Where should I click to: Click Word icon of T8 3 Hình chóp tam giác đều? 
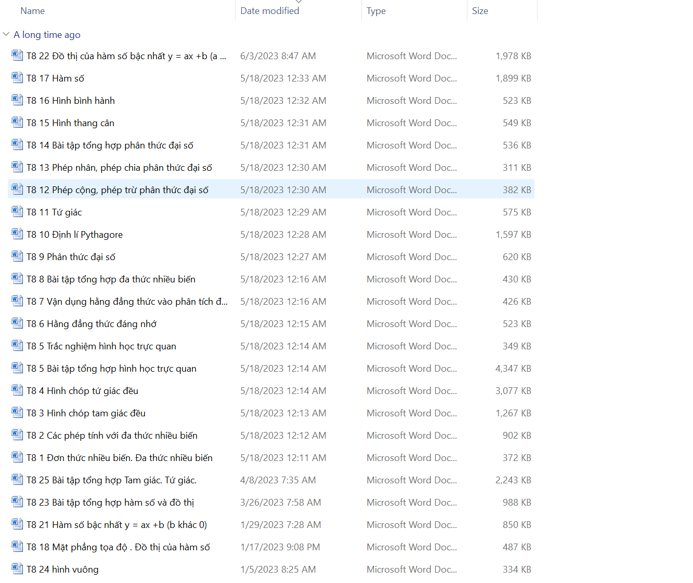point(17,412)
